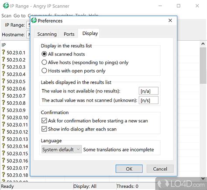Select Hosts with open ports only option

pyautogui.click(x=44, y=71)
